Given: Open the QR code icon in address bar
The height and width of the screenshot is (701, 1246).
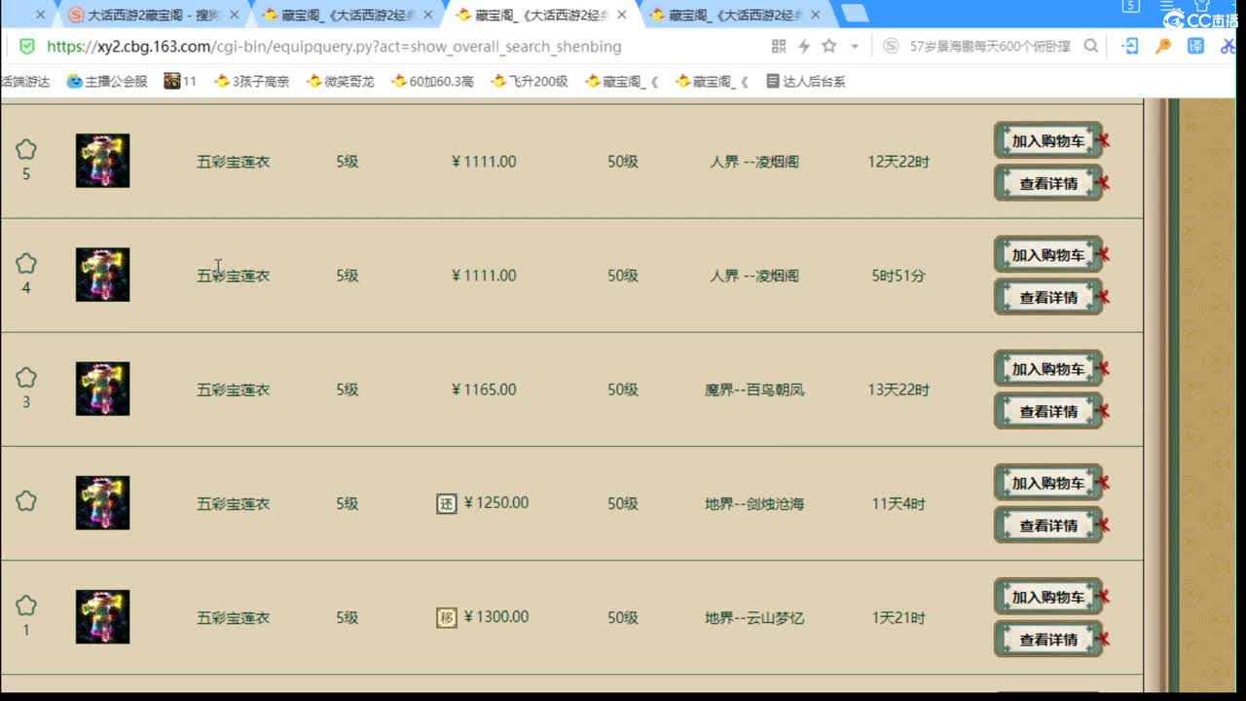Looking at the screenshot, I should 779,46.
